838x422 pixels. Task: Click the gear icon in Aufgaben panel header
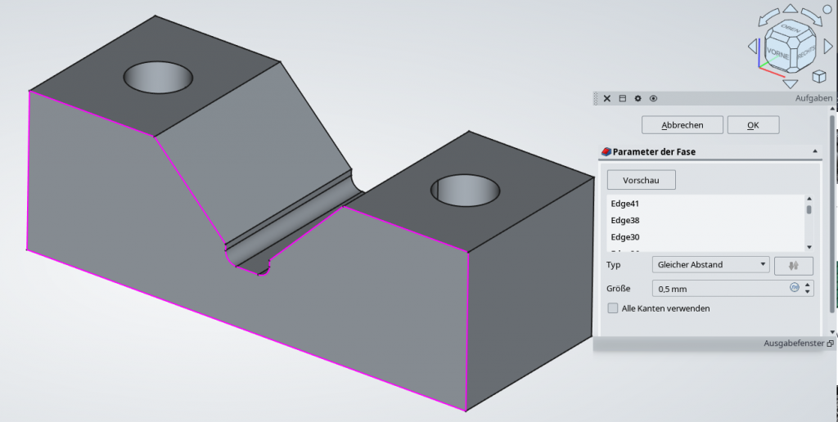coord(638,98)
